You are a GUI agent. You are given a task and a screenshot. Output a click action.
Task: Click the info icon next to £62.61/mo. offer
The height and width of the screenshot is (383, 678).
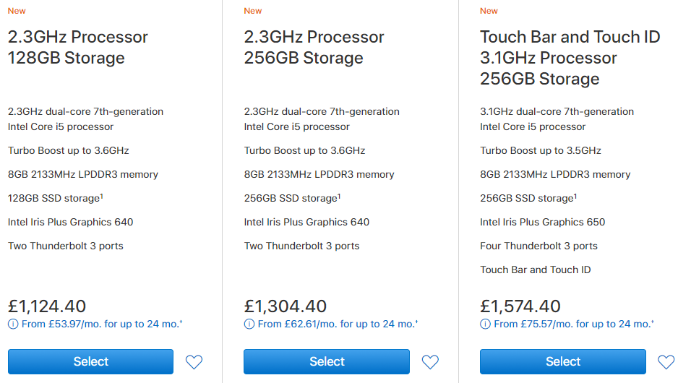(249, 324)
